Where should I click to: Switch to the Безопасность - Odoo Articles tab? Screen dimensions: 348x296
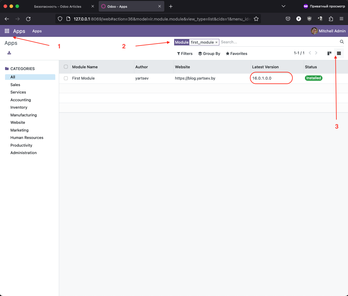tap(58, 7)
